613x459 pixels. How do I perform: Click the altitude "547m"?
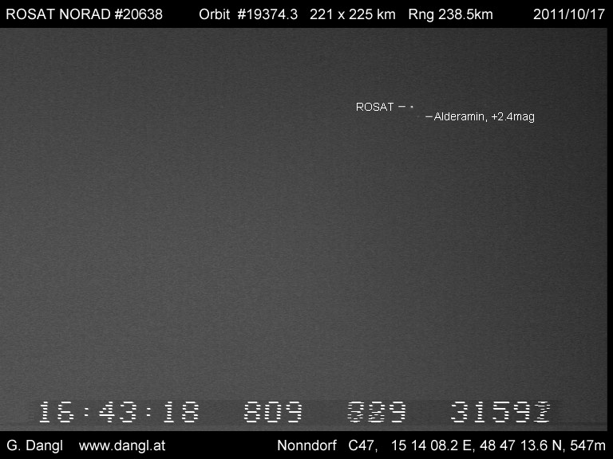tap(587, 445)
